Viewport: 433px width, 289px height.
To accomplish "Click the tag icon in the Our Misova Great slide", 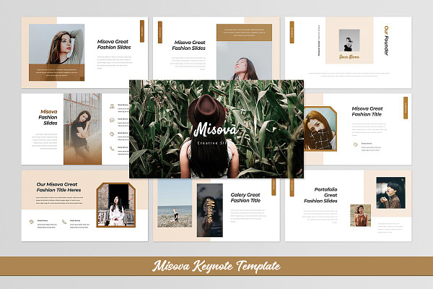I will (32, 222).
